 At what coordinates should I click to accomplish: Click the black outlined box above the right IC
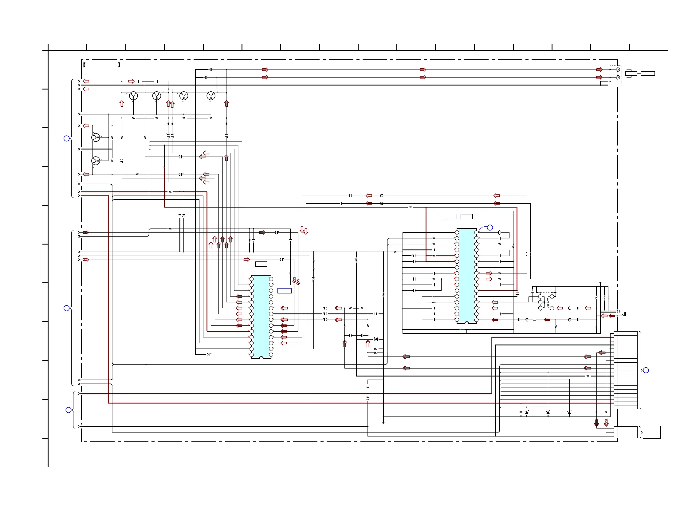click(x=466, y=216)
